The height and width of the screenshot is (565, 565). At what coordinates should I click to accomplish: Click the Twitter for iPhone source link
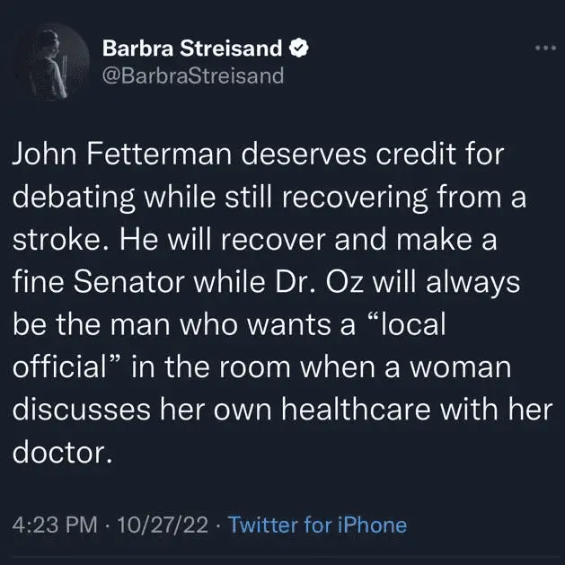317,525
